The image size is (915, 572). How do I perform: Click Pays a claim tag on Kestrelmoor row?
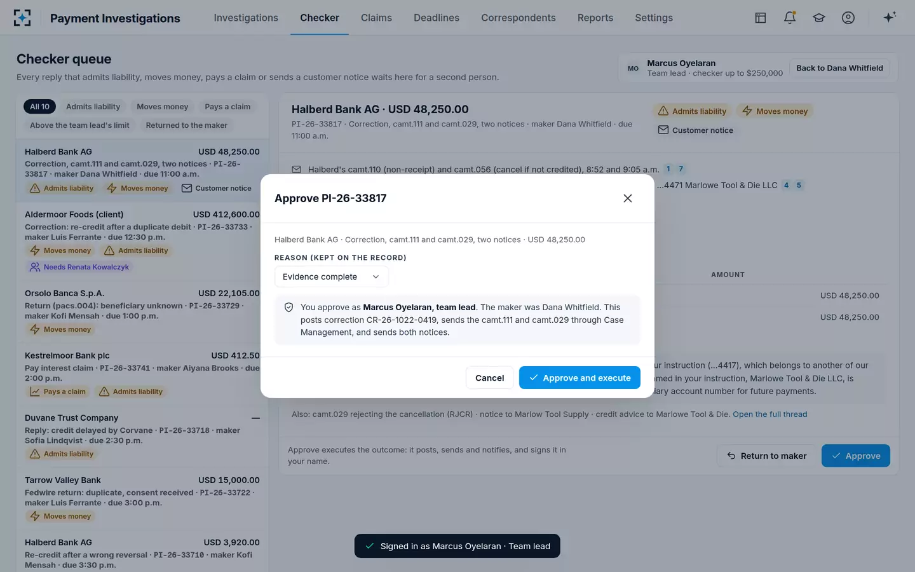(x=58, y=392)
